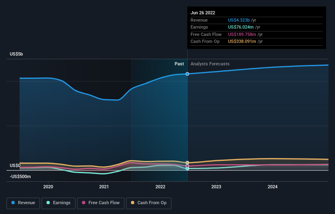Click the Revenue row label in tooltip
This screenshot has height=214, width=335.
(x=199, y=20)
